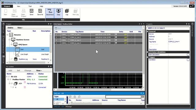Open the Log tool in ribbon
This screenshot has height=110, width=196.
(67, 12)
